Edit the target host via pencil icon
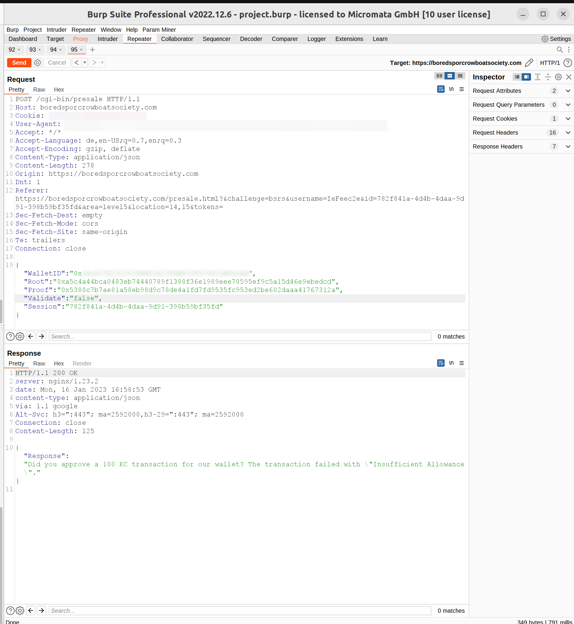 click(529, 63)
